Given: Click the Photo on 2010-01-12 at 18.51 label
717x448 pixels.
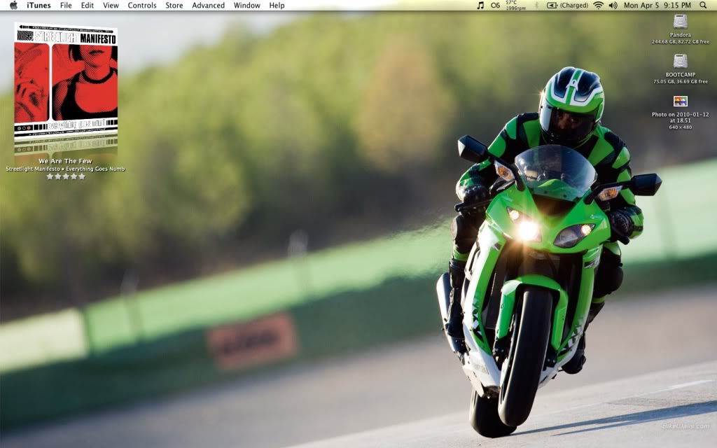Looking at the screenshot, I should [681, 118].
